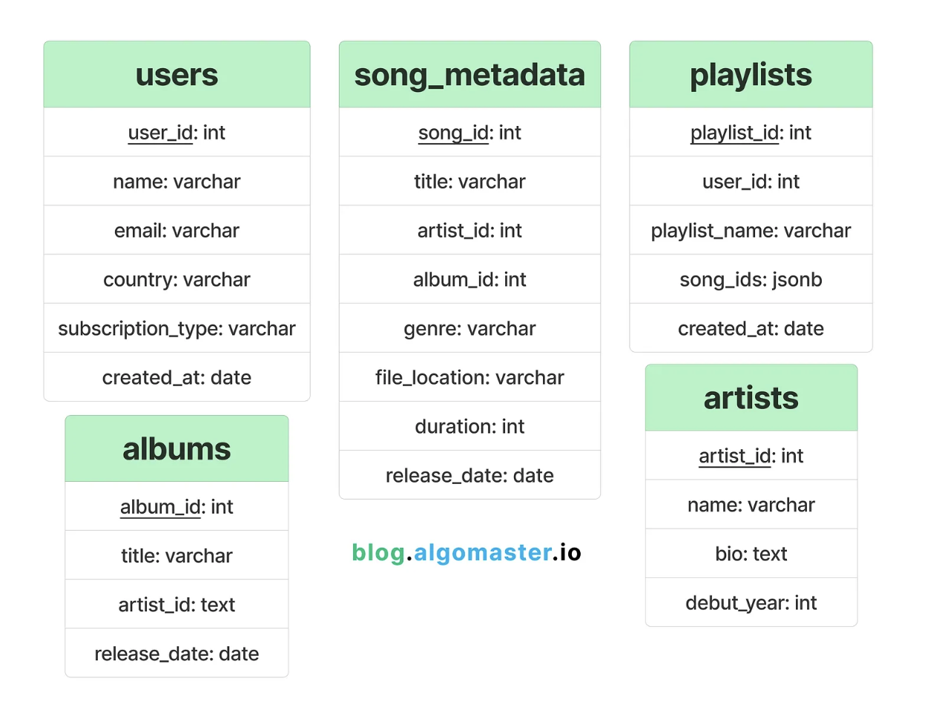Select the users table header
The width and height of the screenshot is (939, 710).
tap(177, 75)
